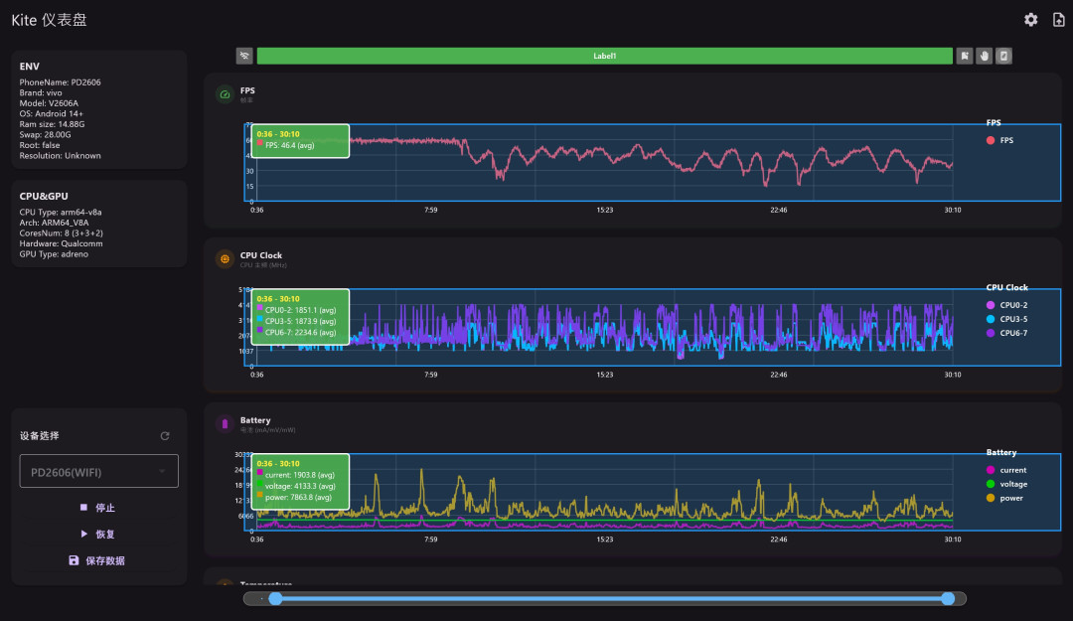Click the Battery panel icon

225,424
